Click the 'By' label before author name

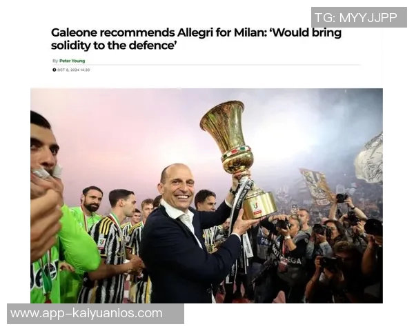tap(55, 61)
